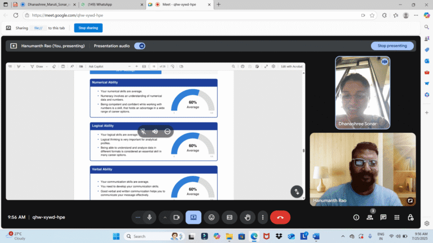Screen dimensions: 433x243
Task: Open the in-call chat panel
Action: tap(383, 217)
